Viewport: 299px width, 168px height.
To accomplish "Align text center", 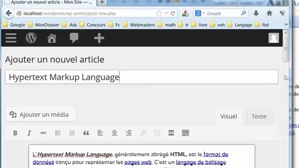I will [x=114, y=133].
